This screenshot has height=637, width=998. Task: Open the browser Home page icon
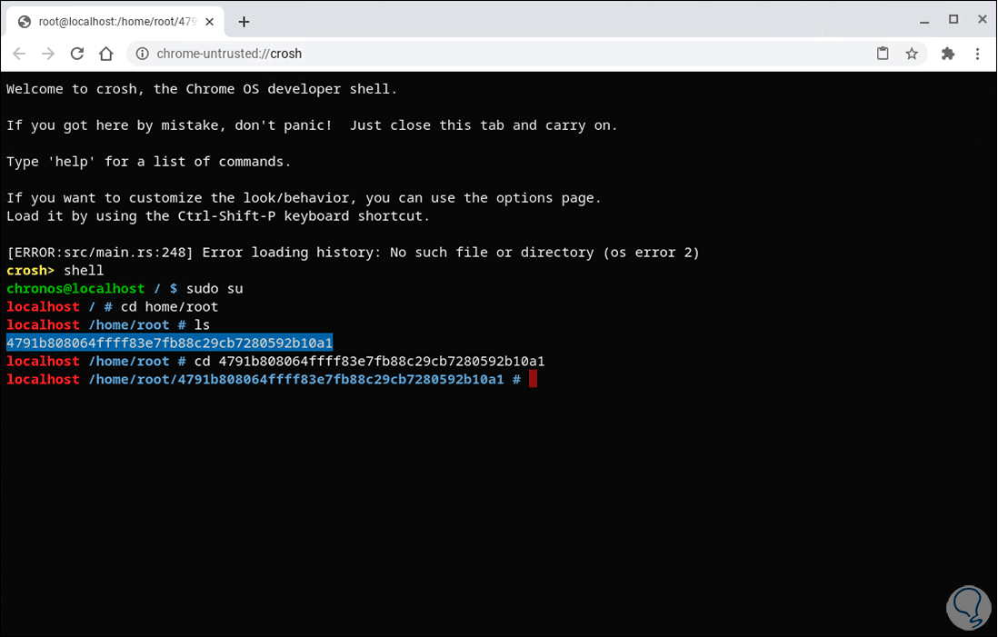tap(105, 54)
